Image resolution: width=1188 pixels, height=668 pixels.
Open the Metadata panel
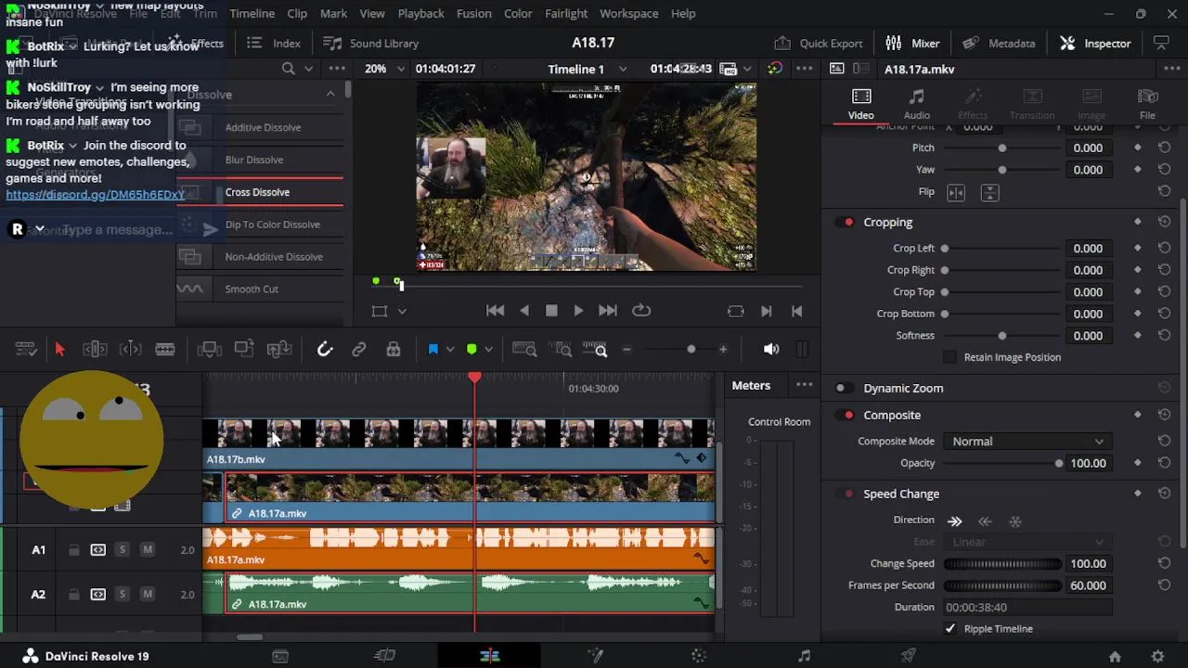tap(999, 44)
